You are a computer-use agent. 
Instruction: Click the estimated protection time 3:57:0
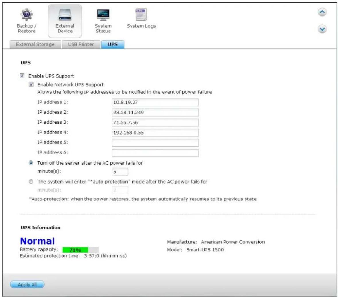pyautogui.click(x=92, y=256)
